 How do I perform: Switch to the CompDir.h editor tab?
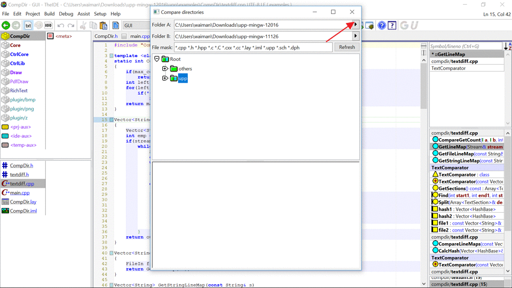tap(106, 36)
